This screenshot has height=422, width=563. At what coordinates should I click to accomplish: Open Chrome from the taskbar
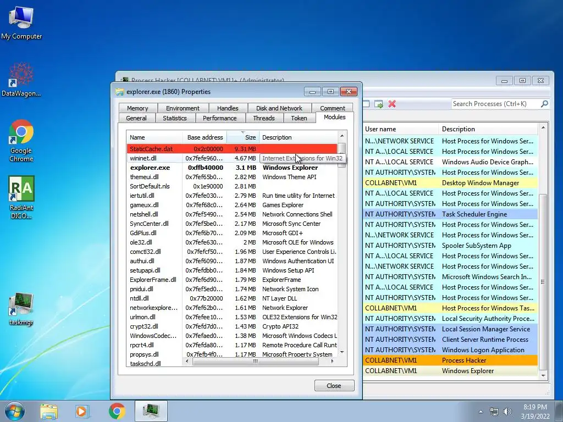117,411
